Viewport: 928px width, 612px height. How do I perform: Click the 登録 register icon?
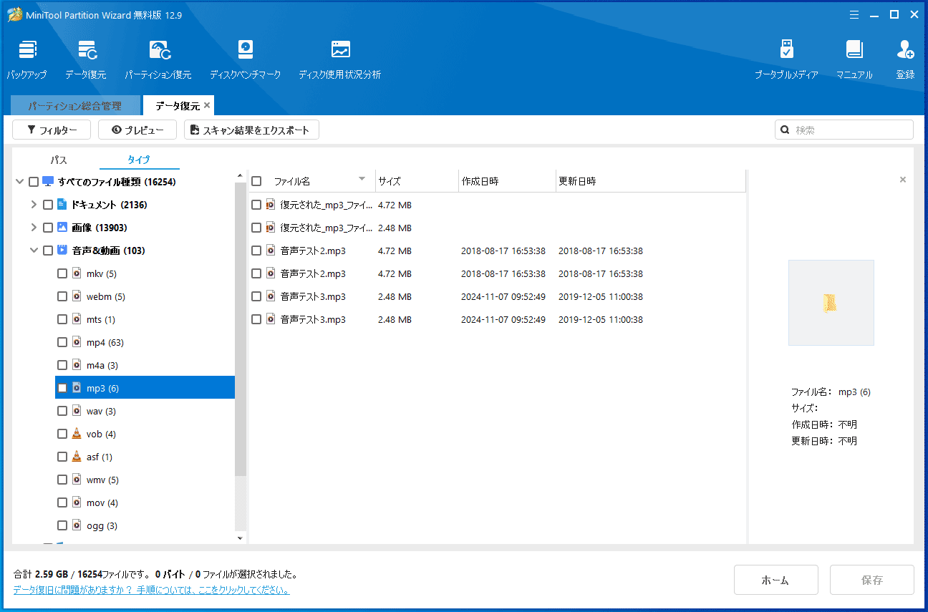tap(905, 58)
